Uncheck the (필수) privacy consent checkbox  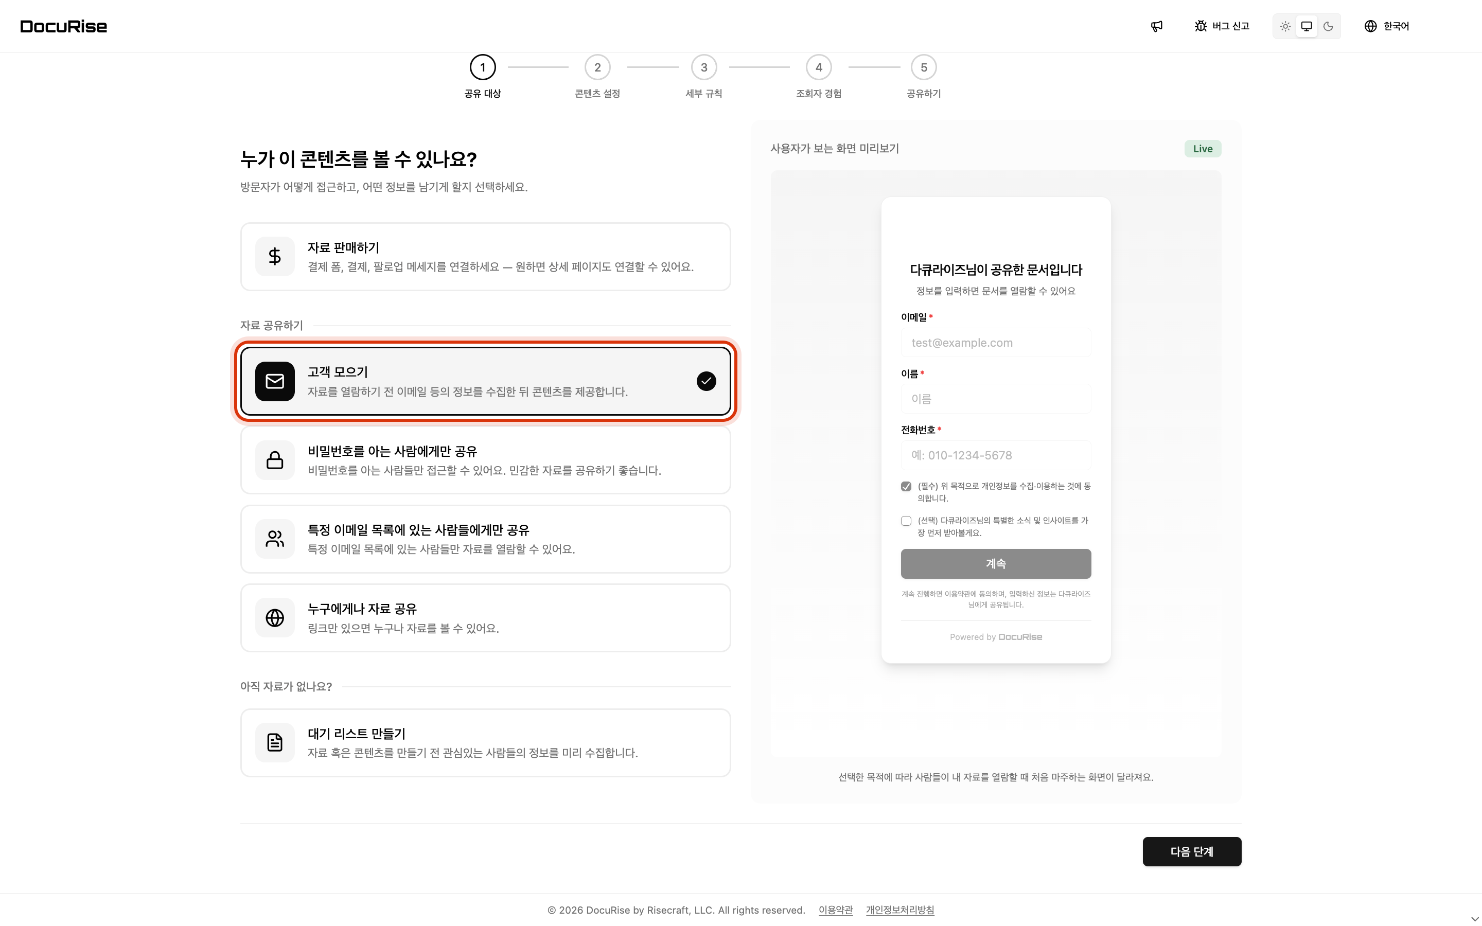(x=906, y=486)
